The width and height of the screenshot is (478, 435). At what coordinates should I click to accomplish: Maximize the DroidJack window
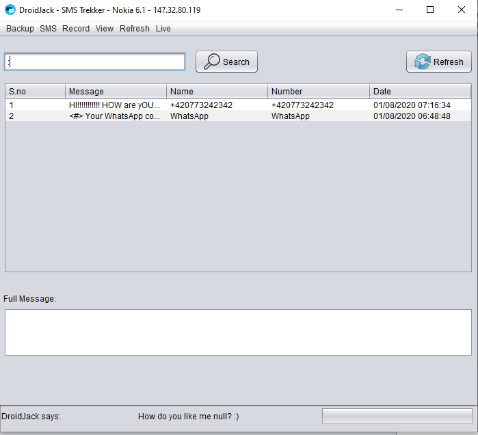pos(430,10)
